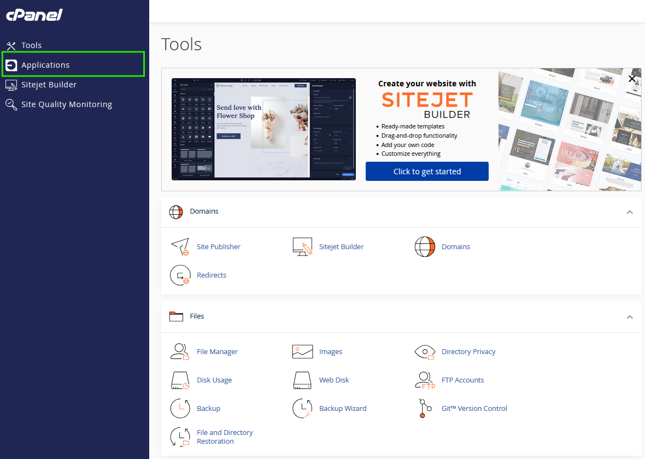Open the Directory Privacy link
This screenshot has width=645, height=459.
click(468, 352)
